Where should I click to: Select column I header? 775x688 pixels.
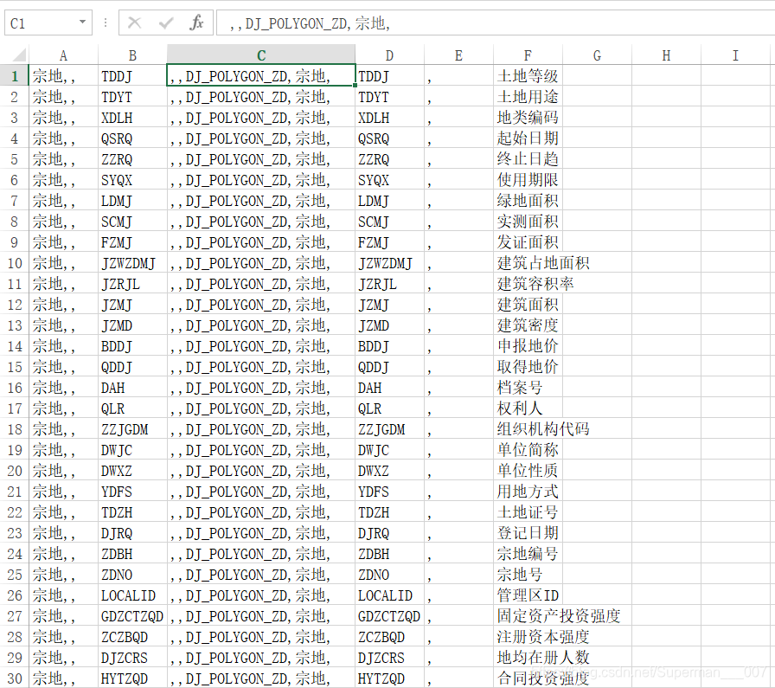click(735, 55)
